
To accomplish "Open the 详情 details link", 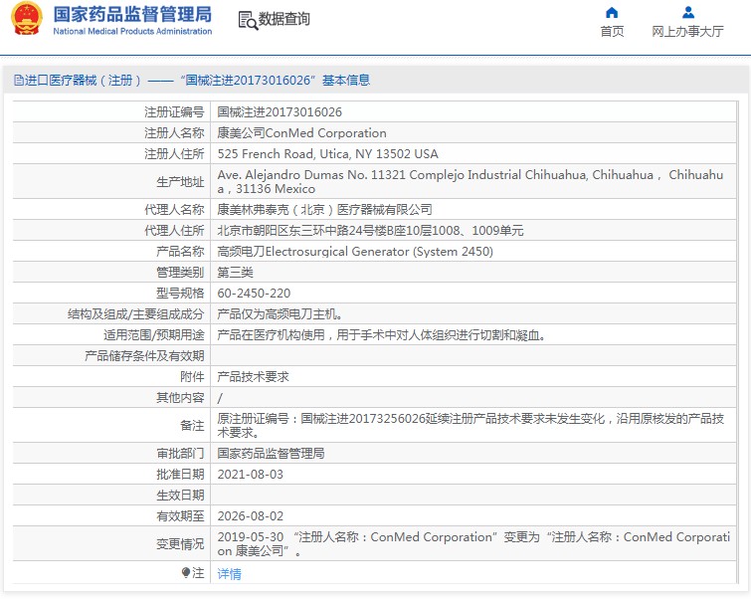I will coord(229,573).
